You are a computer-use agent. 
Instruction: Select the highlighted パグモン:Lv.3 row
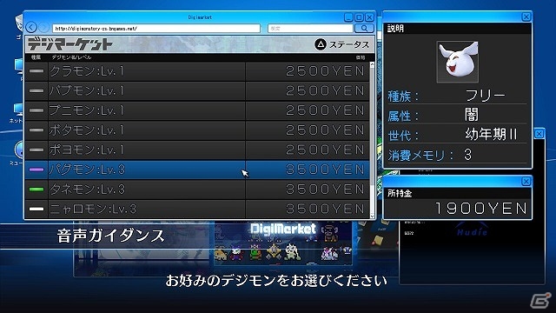point(197,170)
